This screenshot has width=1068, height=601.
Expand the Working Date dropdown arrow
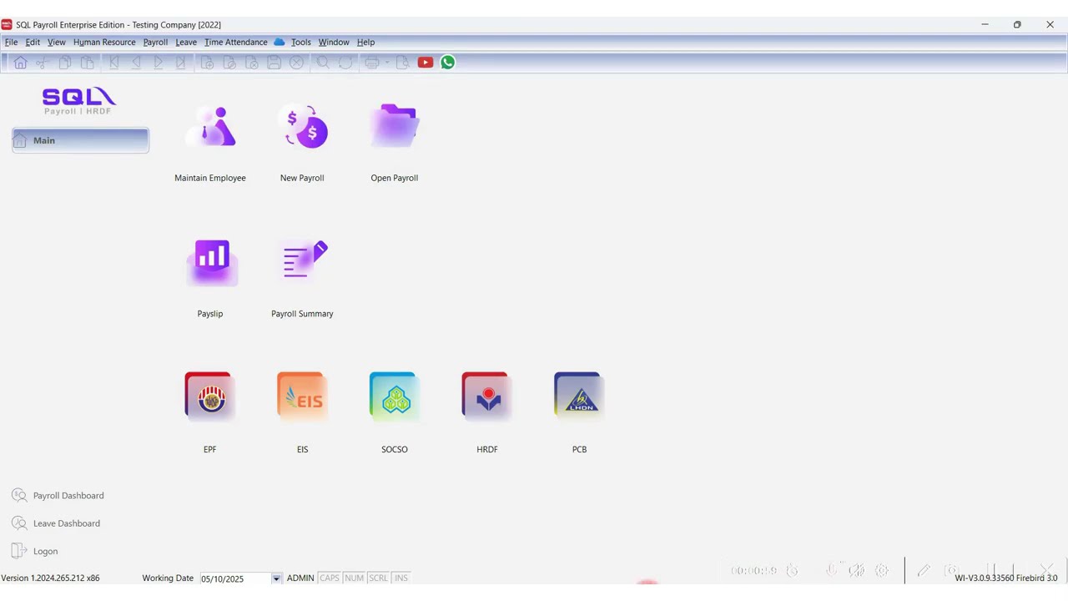tap(276, 578)
